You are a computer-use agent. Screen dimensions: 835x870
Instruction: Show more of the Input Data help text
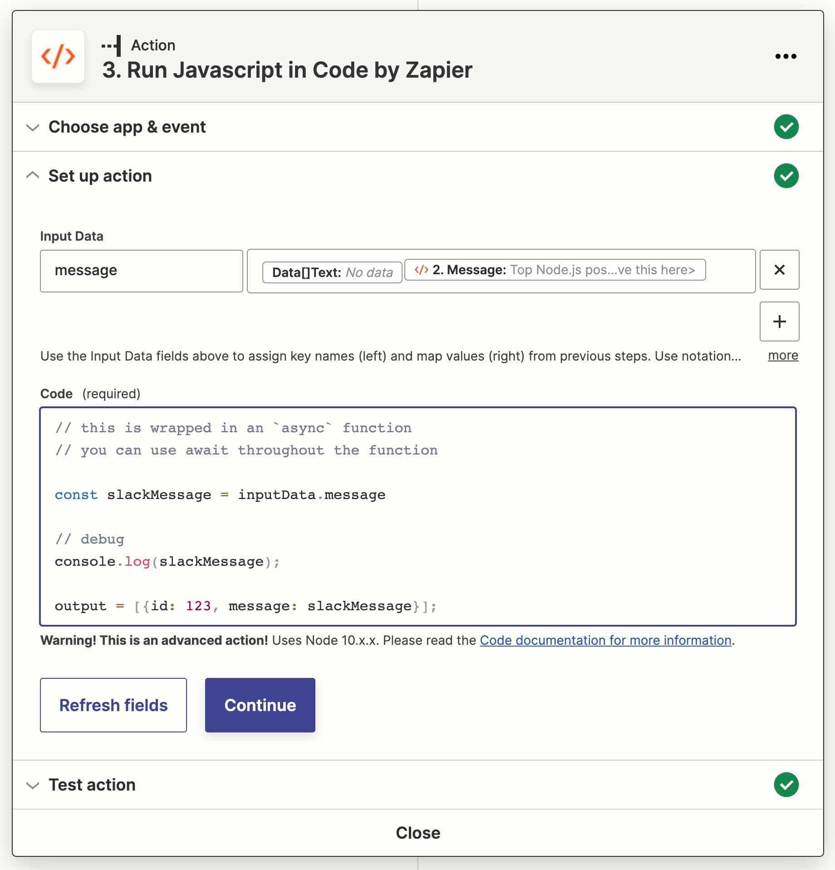tap(783, 356)
